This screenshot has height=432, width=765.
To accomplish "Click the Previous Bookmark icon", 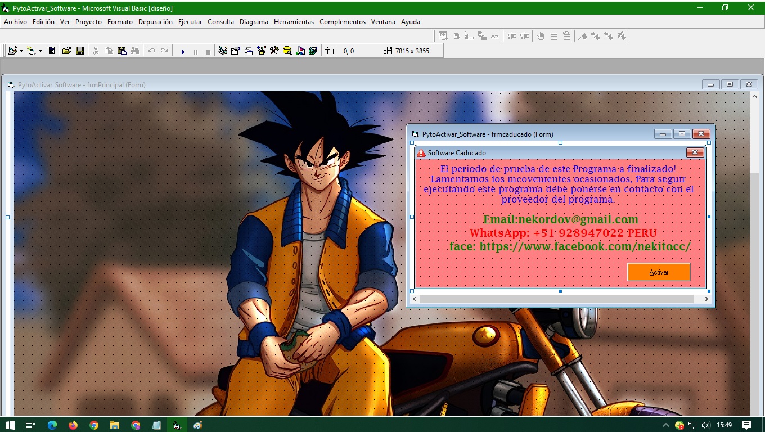I will pos(609,36).
